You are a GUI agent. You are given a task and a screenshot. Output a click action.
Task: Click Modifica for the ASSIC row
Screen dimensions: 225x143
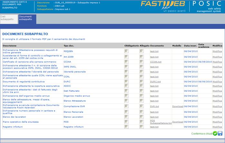click(217, 86)
